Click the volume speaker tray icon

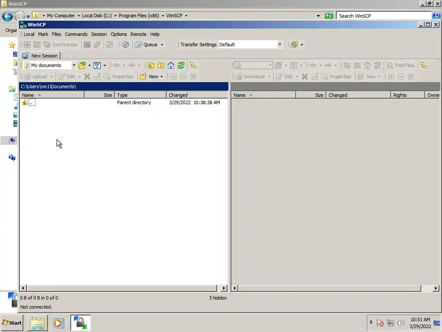click(x=401, y=322)
